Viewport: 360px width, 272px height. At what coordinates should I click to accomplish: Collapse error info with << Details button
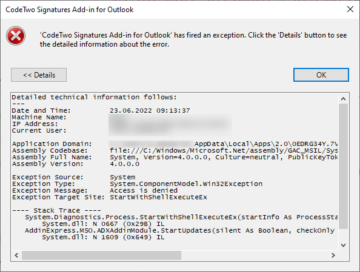pos(39,75)
